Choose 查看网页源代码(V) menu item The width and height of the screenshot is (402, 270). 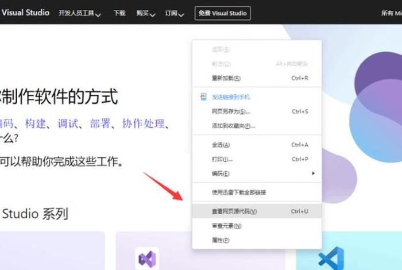[x=257, y=211]
